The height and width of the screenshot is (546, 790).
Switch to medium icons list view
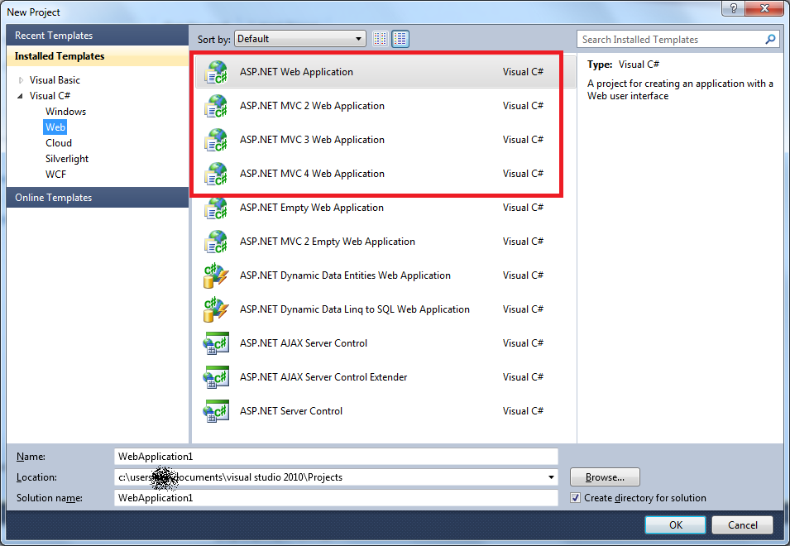click(x=400, y=39)
